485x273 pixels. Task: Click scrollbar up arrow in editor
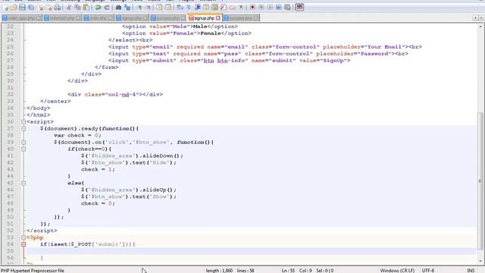480,27
